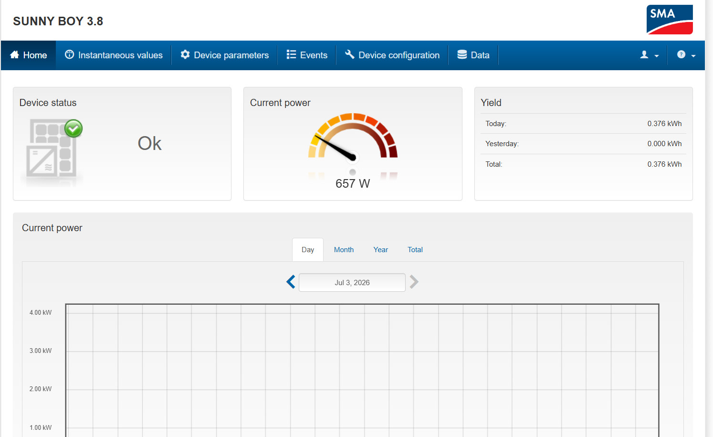Open the user account dropdown

[x=650, y=55]
